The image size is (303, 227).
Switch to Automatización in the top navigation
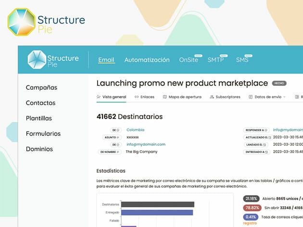(x=147, y=60)
